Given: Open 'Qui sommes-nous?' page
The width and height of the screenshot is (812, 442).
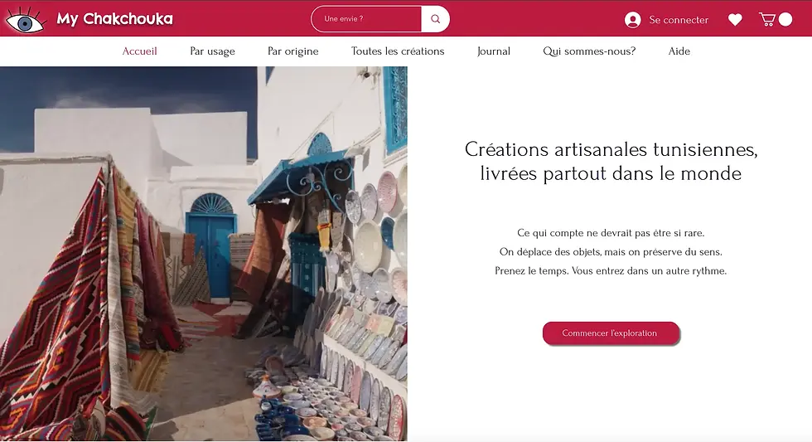Looking at the screenshot, I should coord(589,51).
